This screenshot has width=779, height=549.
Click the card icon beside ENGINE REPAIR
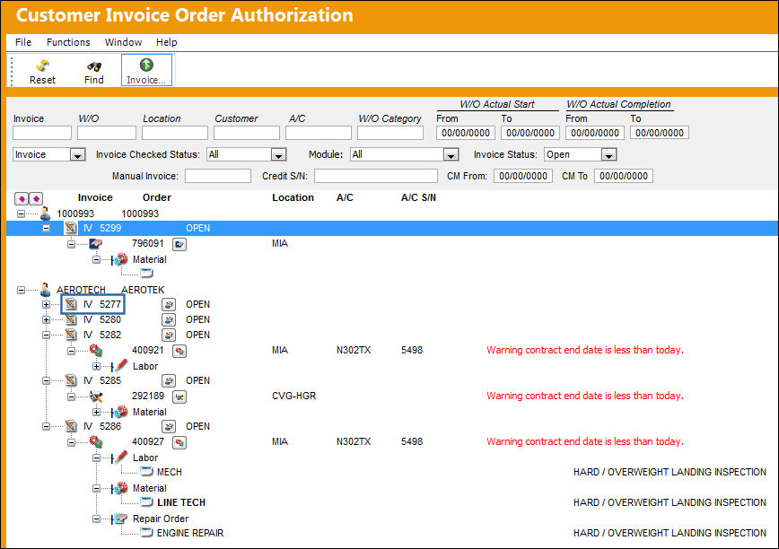click(146, 532)
